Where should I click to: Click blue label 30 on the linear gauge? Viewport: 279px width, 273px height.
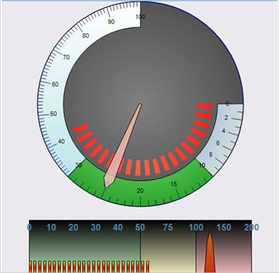96,227
